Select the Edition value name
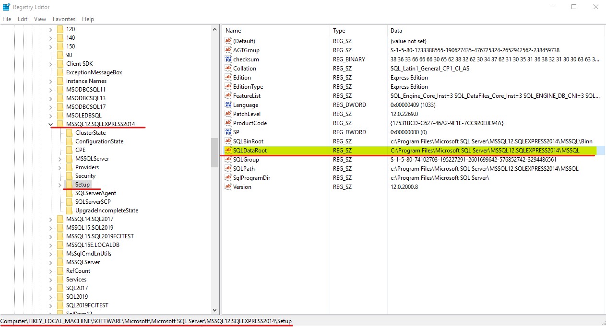606x327 pixels. [242, 78]
